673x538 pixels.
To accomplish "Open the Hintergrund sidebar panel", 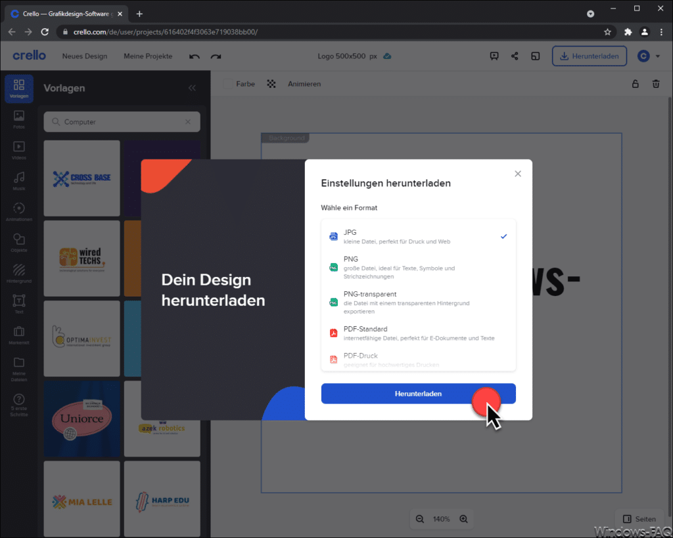I will tap(19, 274).
